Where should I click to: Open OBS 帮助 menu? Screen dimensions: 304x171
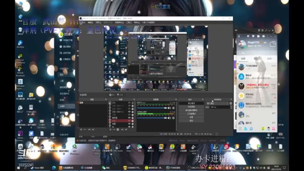(x=137, y=22)
